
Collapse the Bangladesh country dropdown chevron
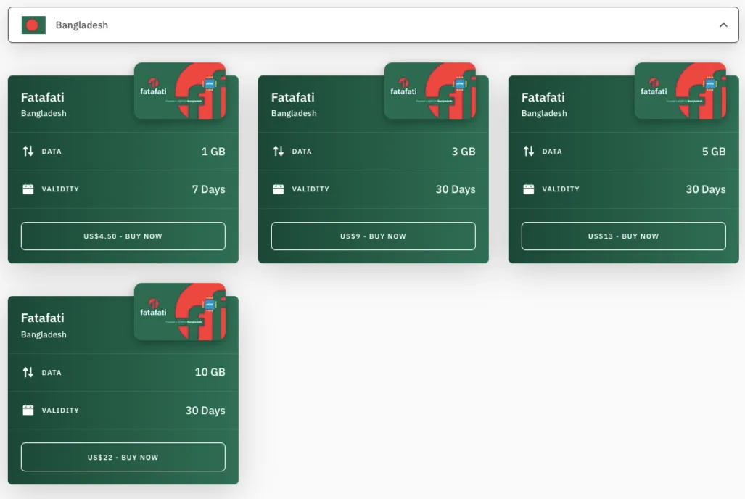coord(723,25)
